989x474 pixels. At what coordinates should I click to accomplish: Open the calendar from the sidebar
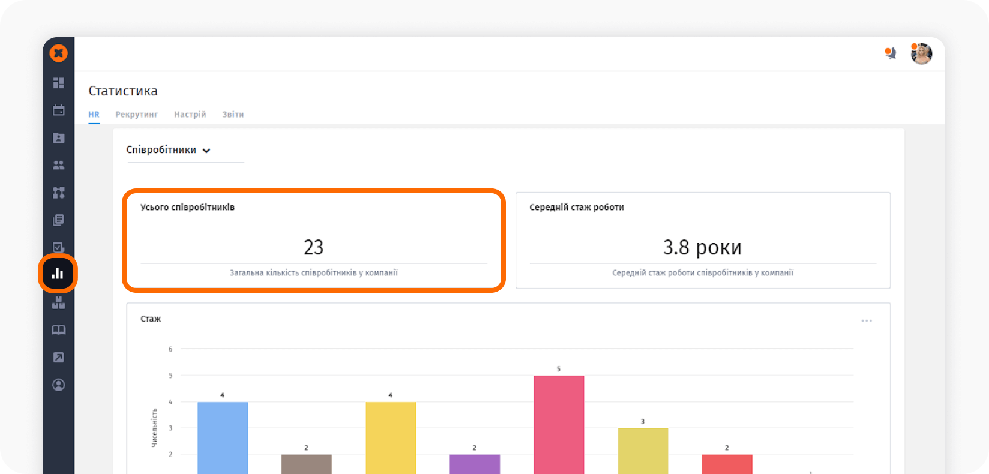[x=58, y=110]
